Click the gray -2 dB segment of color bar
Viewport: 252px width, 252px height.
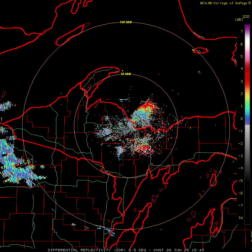click(x=247, y=144)
